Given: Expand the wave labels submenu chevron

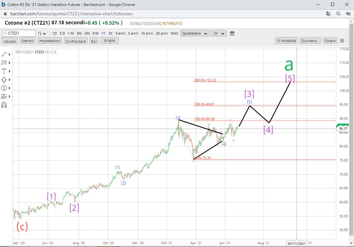Looking at the screenshot, I should click(x=9, y=88).
